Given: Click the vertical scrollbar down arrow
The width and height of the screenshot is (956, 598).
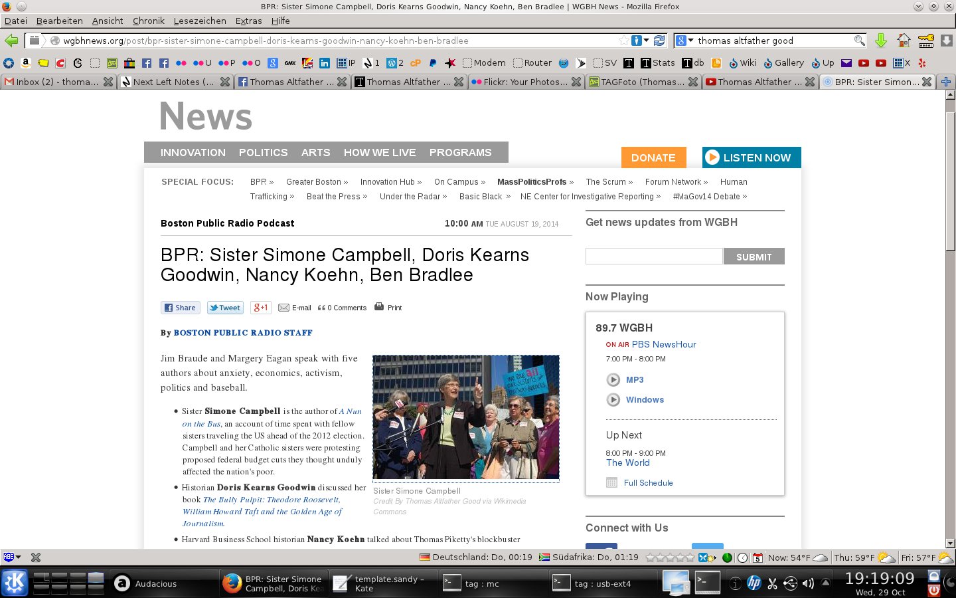Looking at the screenshot, I should [x=950, y=543].
